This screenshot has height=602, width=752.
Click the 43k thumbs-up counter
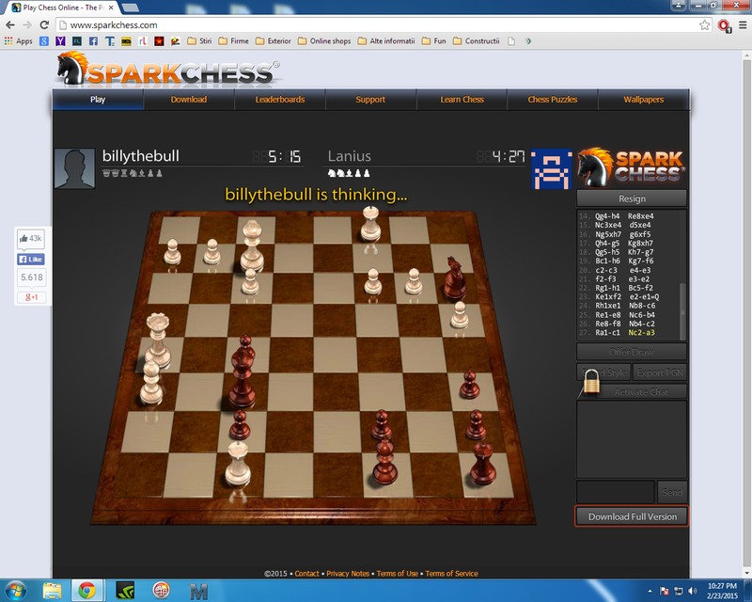(x=31, y=239)
